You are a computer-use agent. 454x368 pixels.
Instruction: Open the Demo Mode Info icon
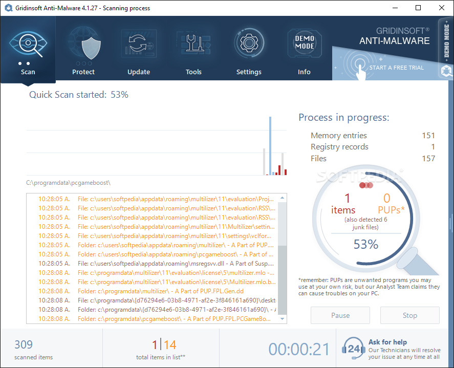point(305,43)
